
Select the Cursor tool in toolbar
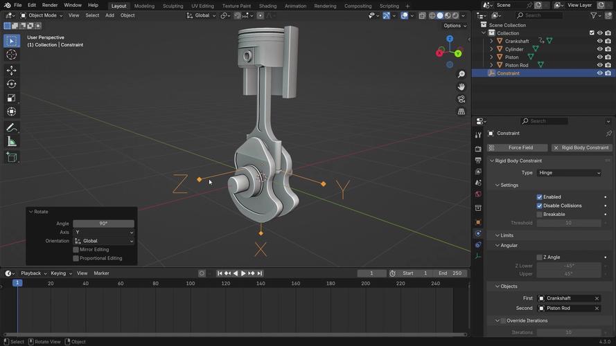tap(11, 55)
